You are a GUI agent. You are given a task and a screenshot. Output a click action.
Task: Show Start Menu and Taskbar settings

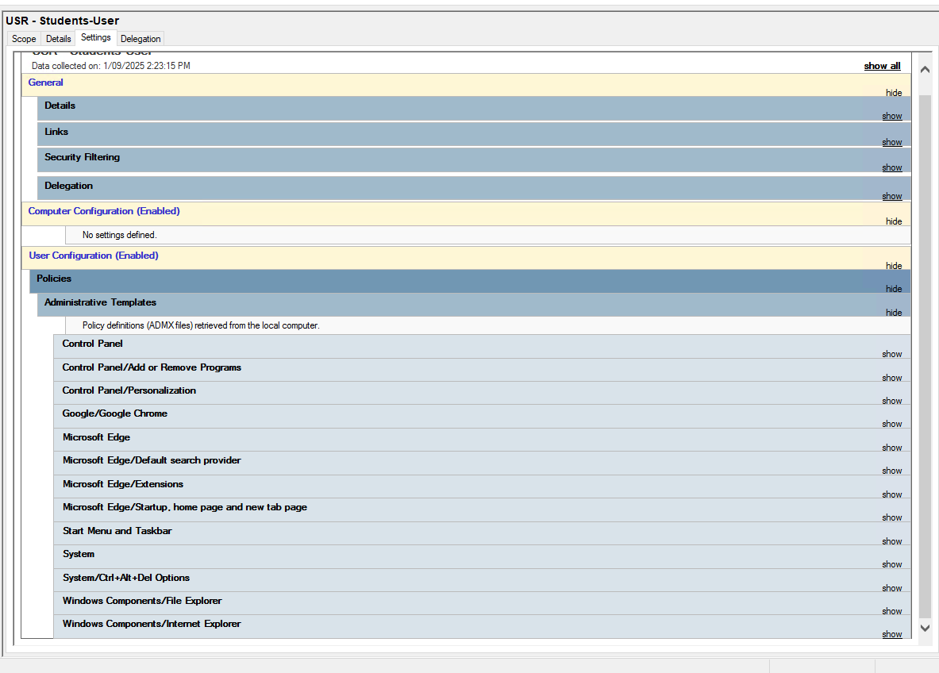click(x=892, y=541)
